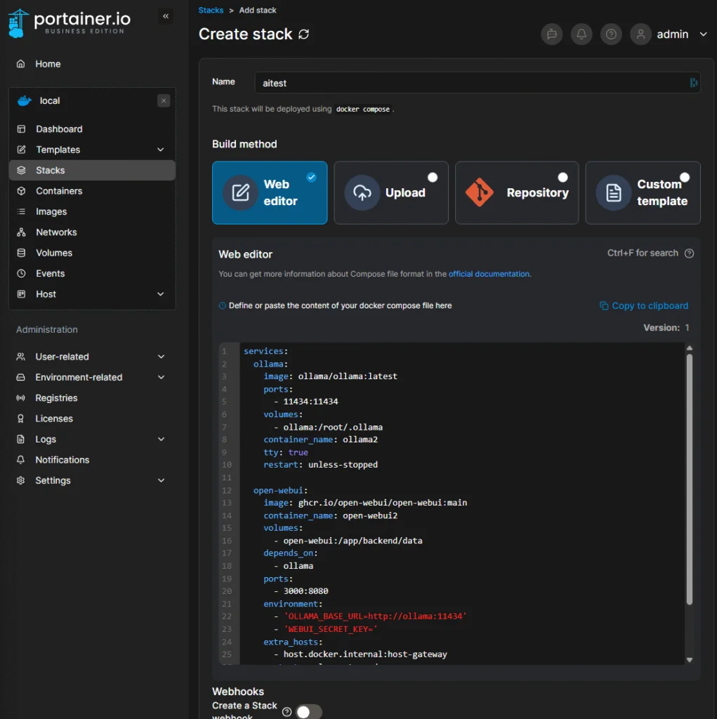
Task: Click the editor scrollbar down arrow
Action: point(689,660)
